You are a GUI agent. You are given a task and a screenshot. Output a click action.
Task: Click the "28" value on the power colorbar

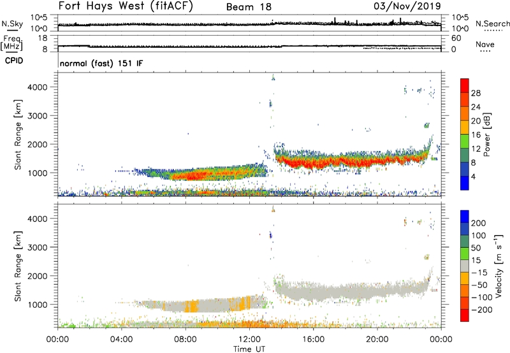(476, 93)
